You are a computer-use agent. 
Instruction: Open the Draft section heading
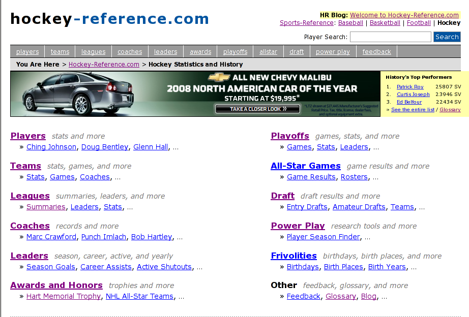click(x=283, y=196)
